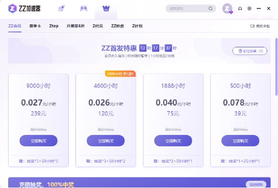Open the rocket acceleration tab icon

coord(61,8)
